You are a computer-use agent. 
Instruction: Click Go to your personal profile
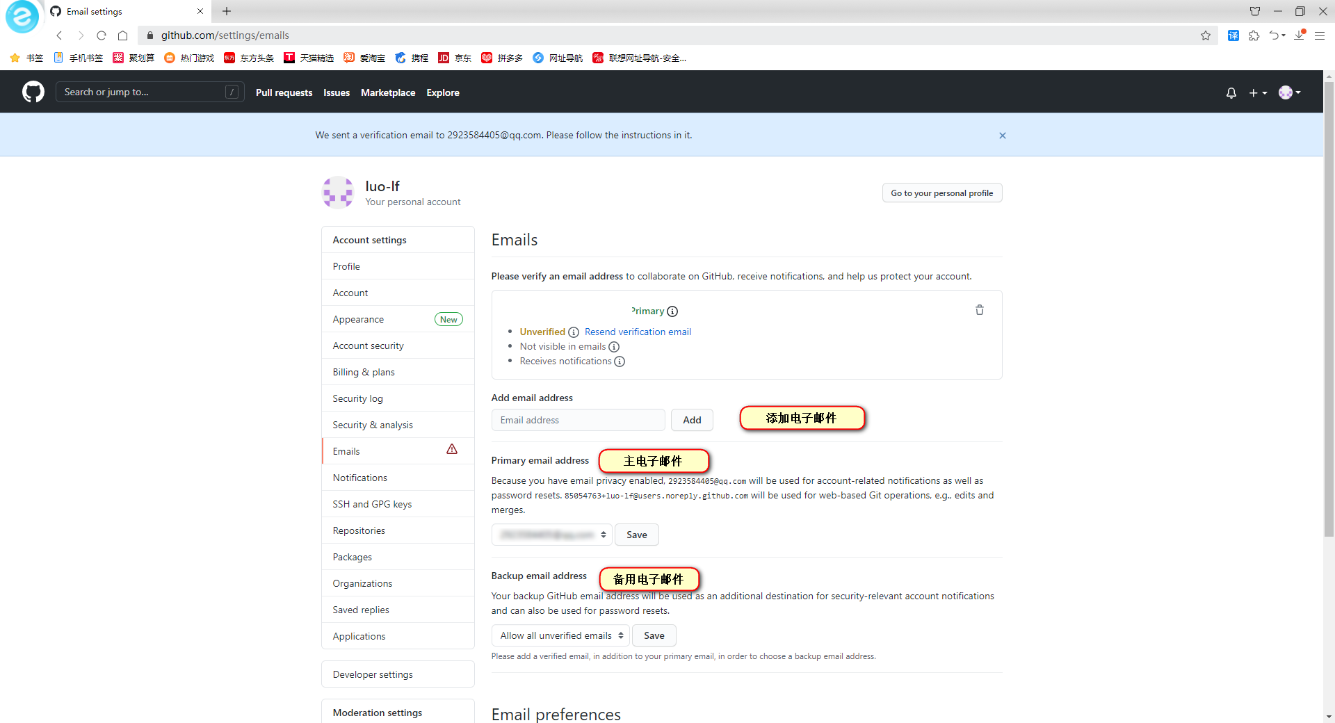[941, 193]
